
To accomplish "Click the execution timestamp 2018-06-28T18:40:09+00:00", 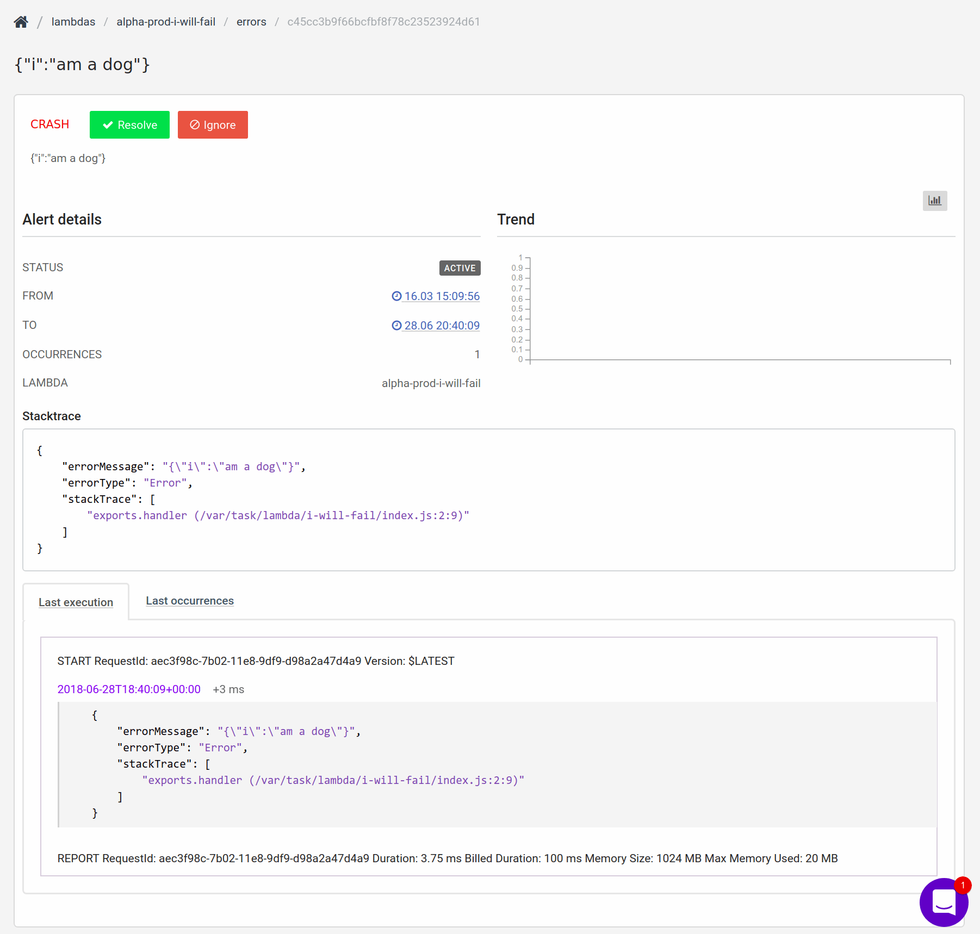I will 128,689.
